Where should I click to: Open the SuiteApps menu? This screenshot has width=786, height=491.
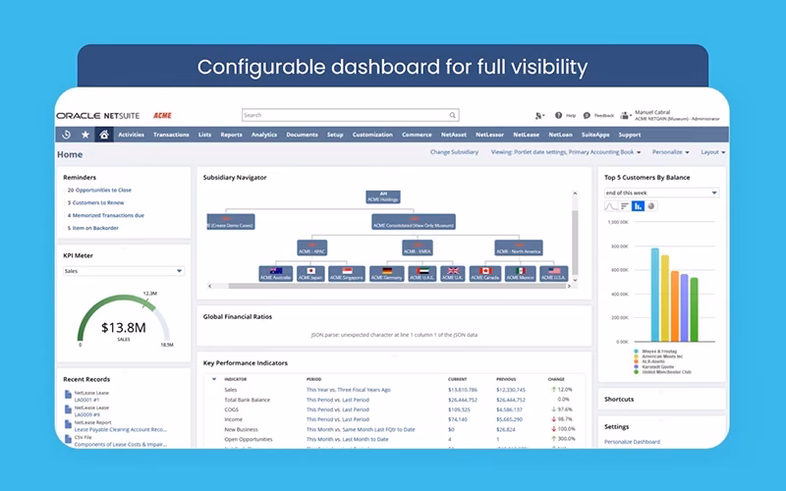(x=595, y=135)
